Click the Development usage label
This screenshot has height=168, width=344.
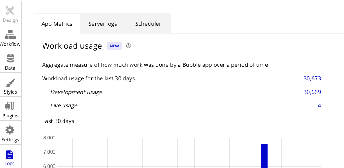pos(76,92)
